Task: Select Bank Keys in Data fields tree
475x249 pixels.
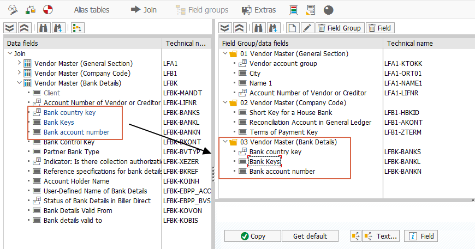Action: [x=58, y=123]
